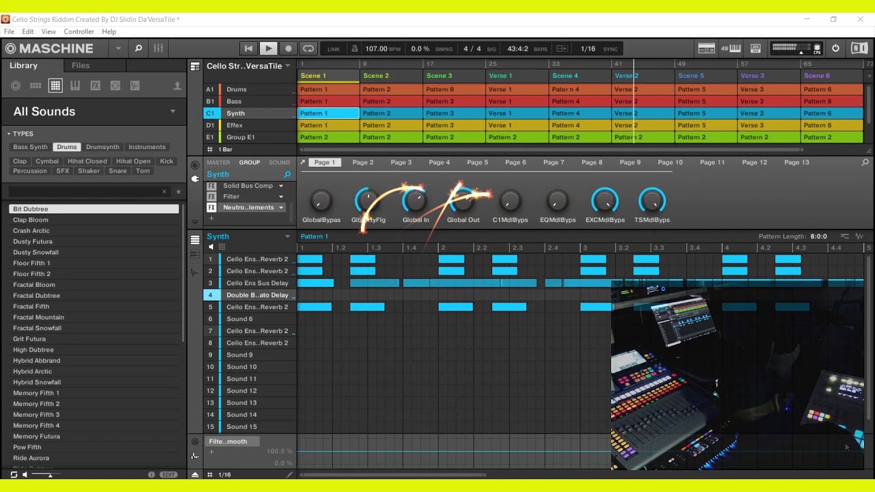Open Neutro..lements plug-in dropdown

[280, 208]
